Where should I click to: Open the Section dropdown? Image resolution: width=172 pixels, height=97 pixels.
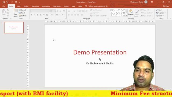tap(23, 16)
